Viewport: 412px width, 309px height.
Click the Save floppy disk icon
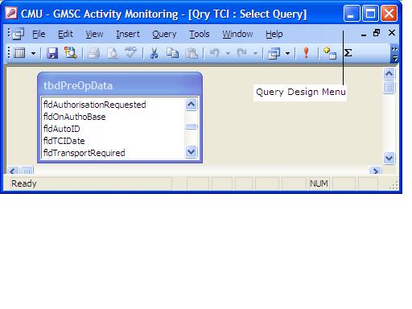click(52, 53)
